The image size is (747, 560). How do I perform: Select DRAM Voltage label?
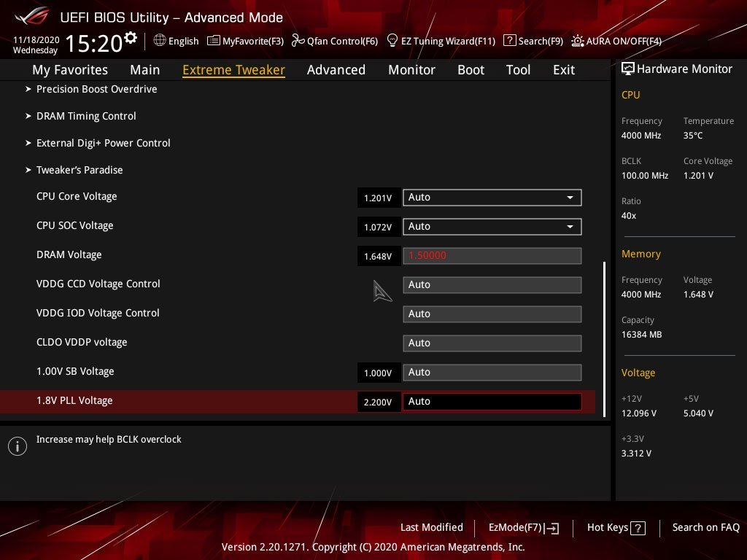(x=69, y=254)
